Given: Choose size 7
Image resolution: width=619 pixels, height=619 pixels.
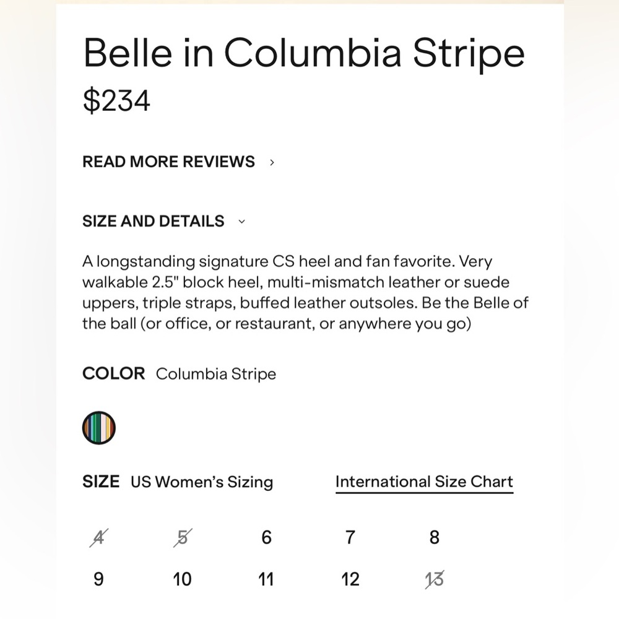Looking at the screenshot, I should tap(350, 537).
